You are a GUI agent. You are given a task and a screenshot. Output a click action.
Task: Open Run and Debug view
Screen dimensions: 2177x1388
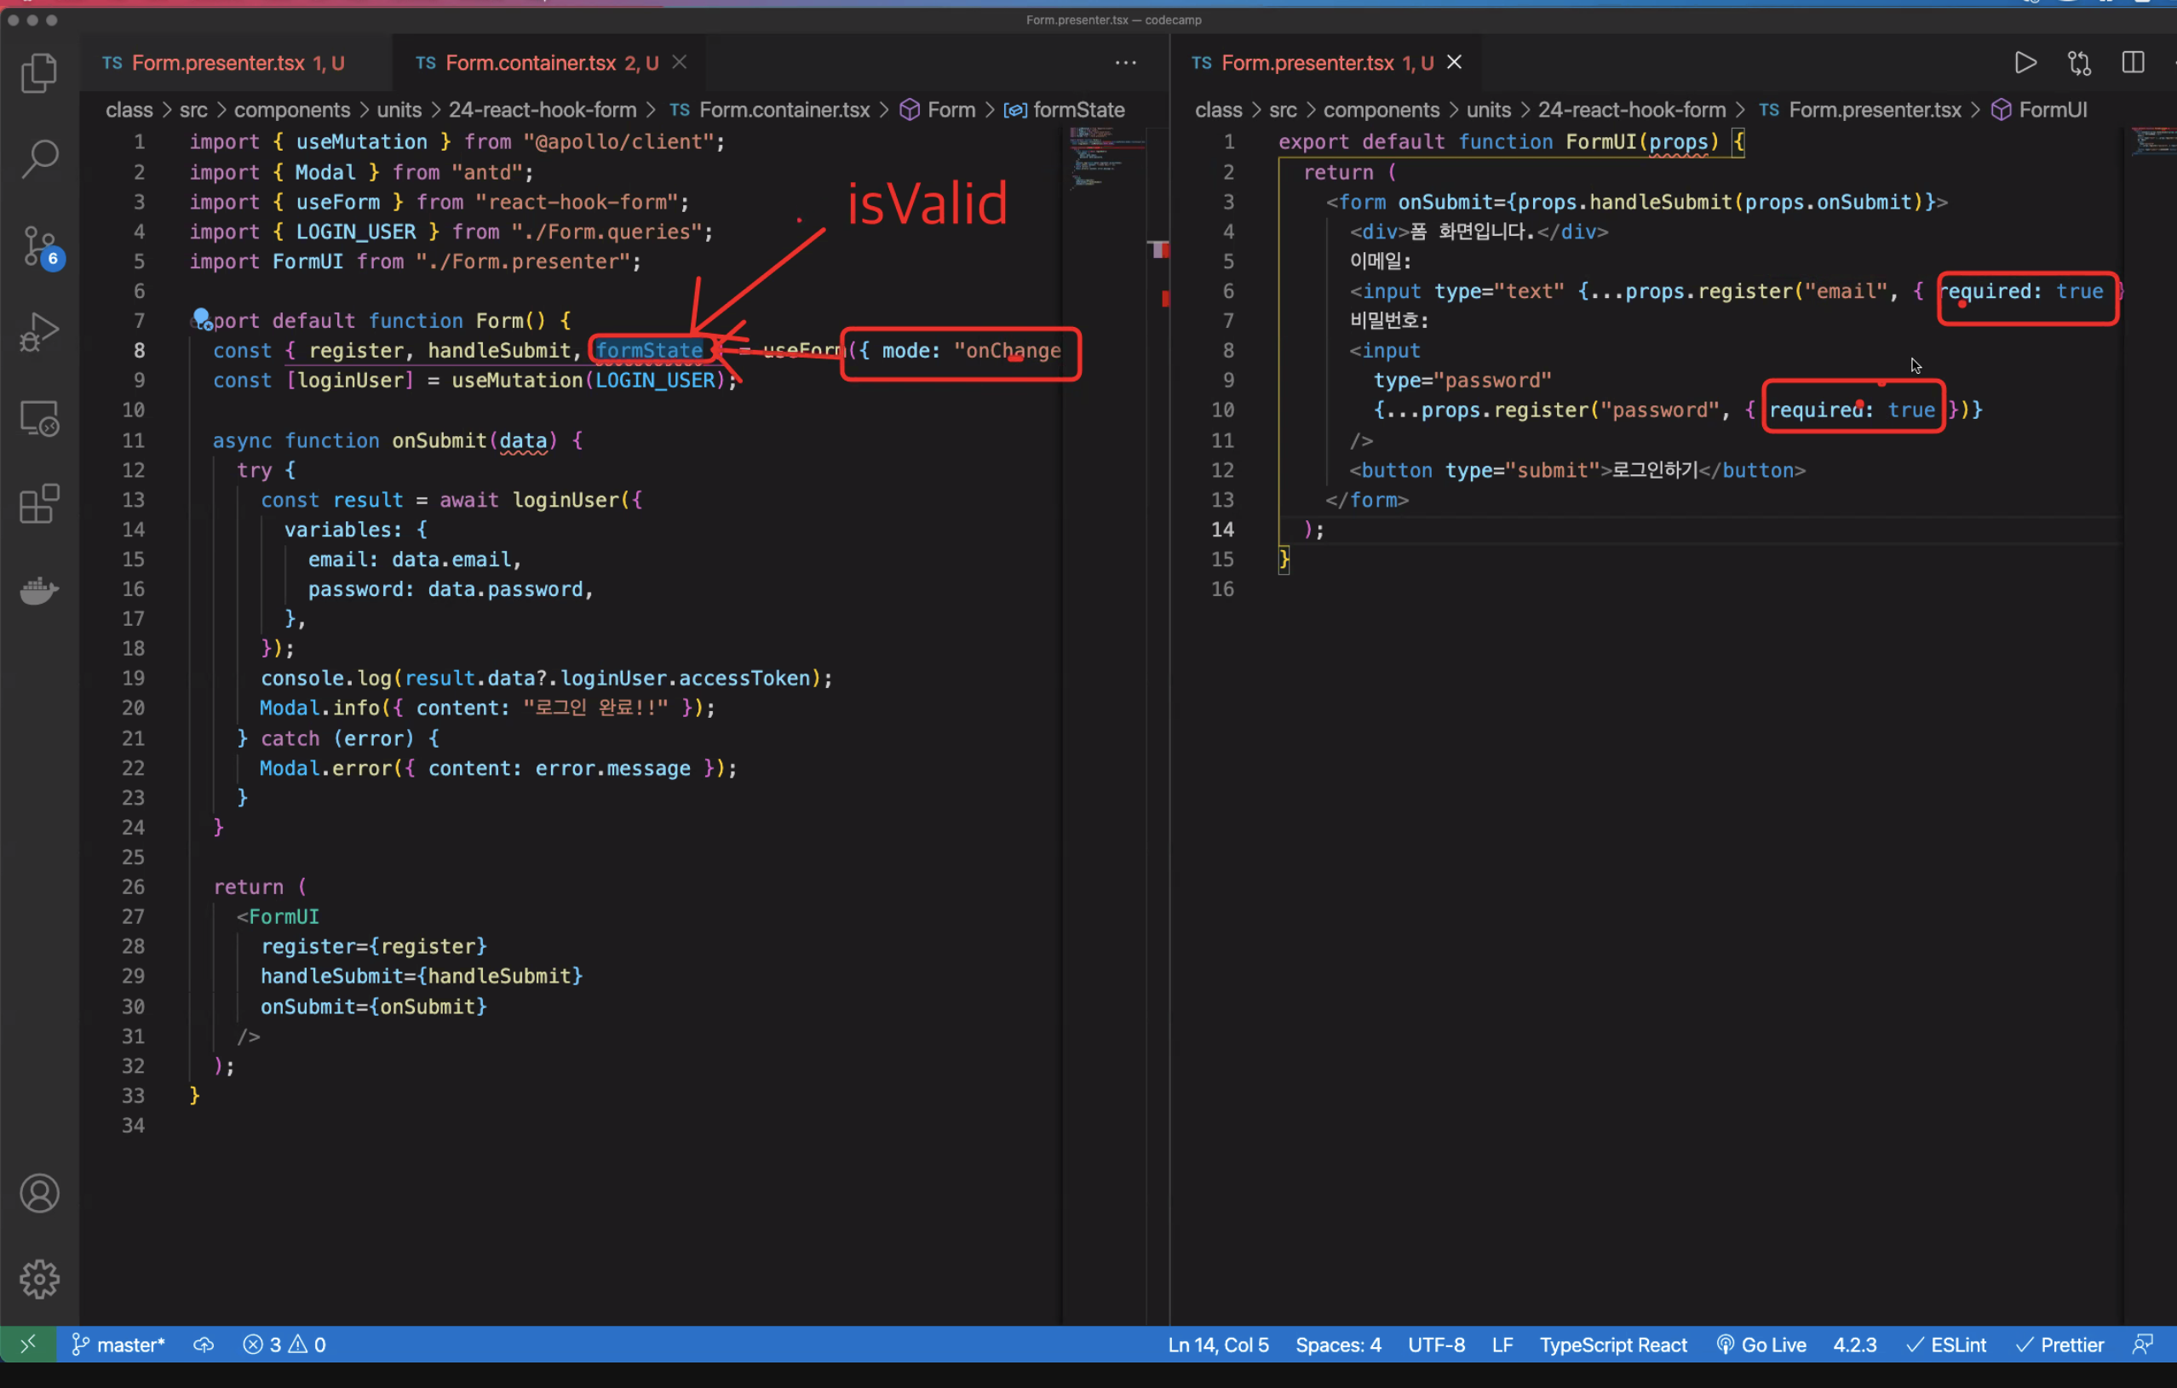[x=39, y=331]
